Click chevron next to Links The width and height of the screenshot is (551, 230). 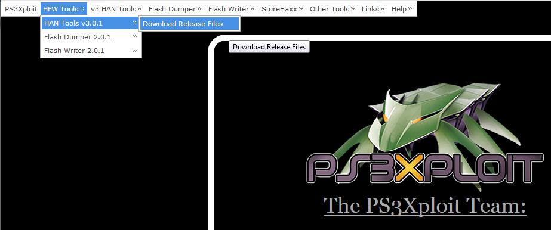pyautogui.click(x=382, y=8)
